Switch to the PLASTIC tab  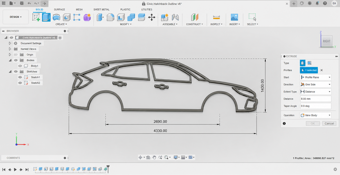(x=125, y=10)
